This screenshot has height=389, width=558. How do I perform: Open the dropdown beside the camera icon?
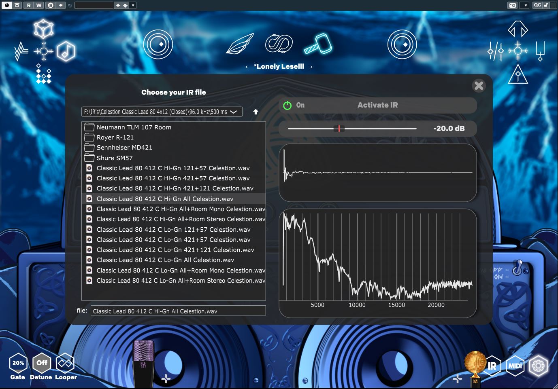click(524, 5)
